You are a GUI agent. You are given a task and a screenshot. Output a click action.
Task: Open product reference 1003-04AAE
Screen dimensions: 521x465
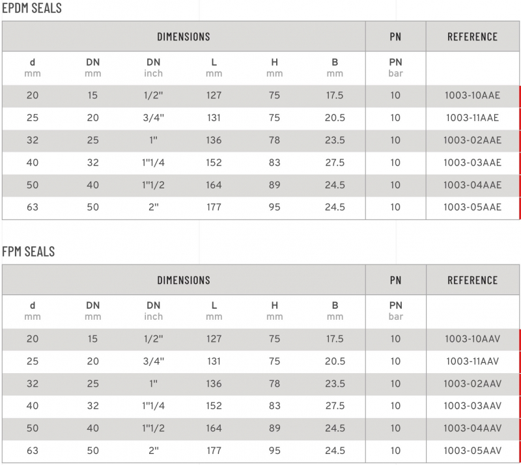pyautogui.click(x=472, y=185)
